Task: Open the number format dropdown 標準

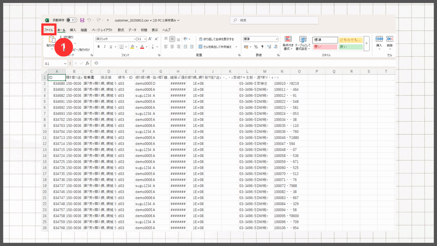Action: (x=276, y=39)
